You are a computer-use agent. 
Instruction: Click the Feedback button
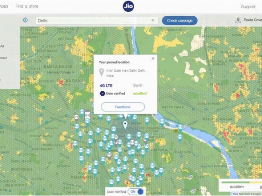[x=123, y=107]
